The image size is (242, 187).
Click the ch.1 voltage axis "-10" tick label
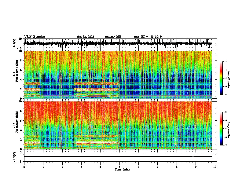tap(20, 48)
